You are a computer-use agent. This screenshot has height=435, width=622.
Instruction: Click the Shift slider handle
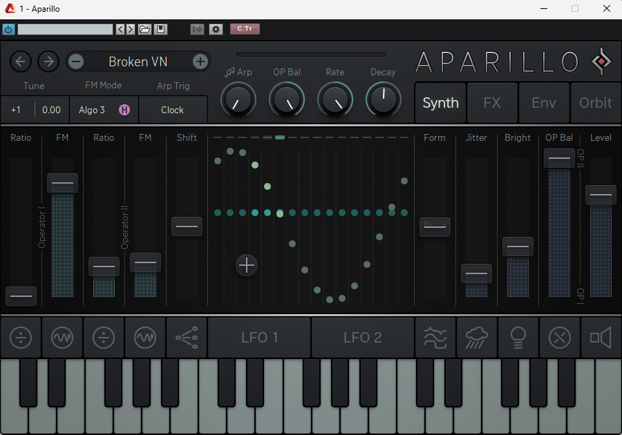pyautogui.click(x=187, y=226)
